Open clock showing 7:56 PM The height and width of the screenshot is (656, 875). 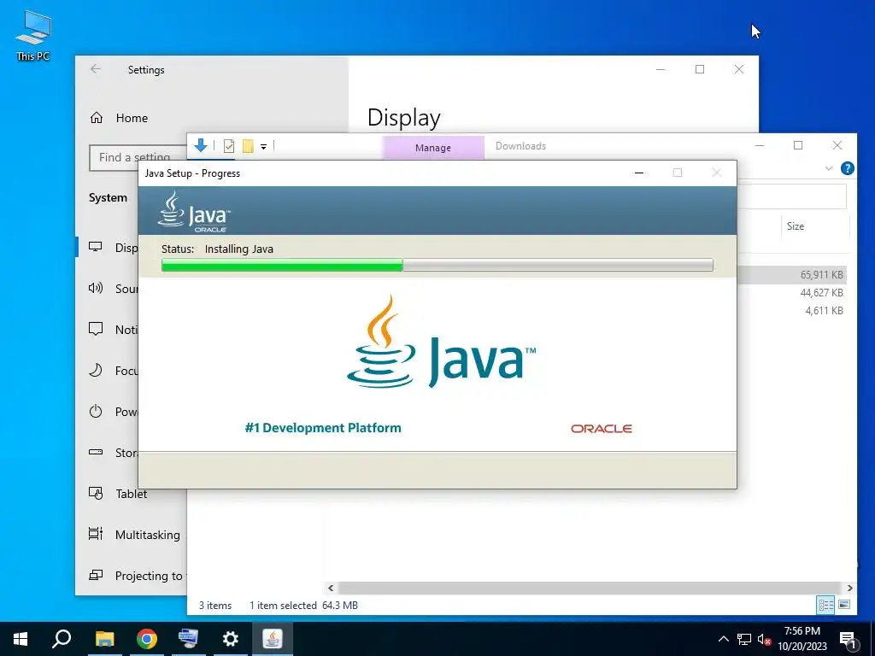point(802,639)
